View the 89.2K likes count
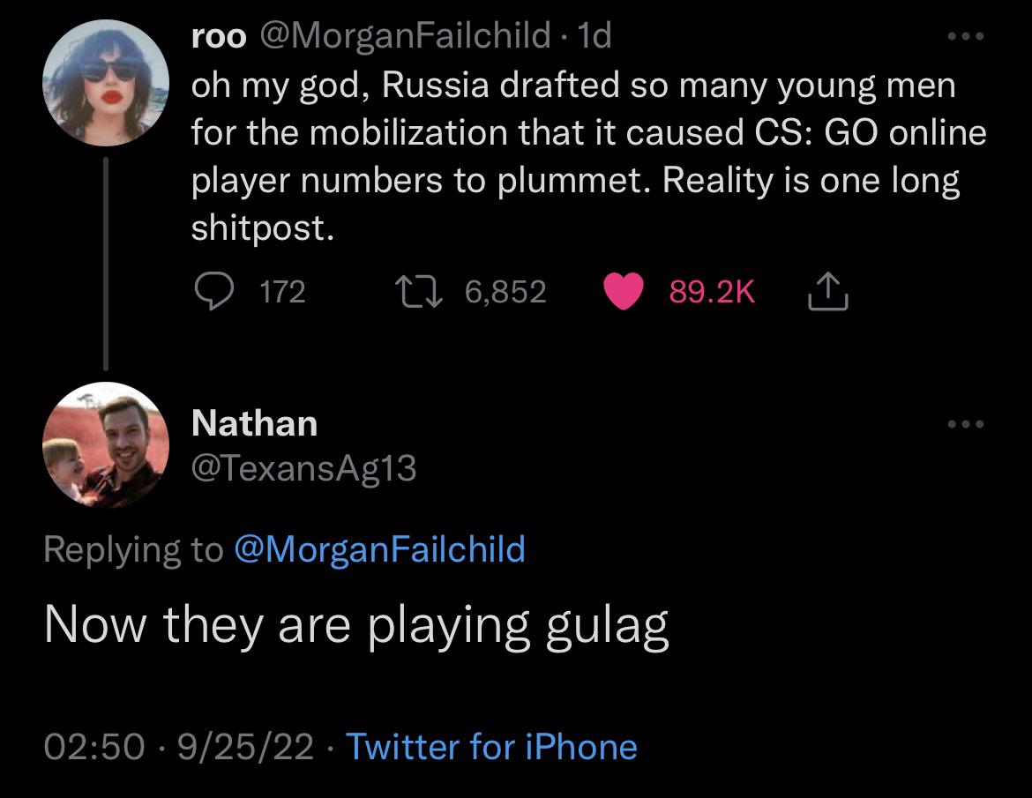Image resolution: width=1032 pixels, height=798 pixels. pyautogui.click(x=712, y=292)
